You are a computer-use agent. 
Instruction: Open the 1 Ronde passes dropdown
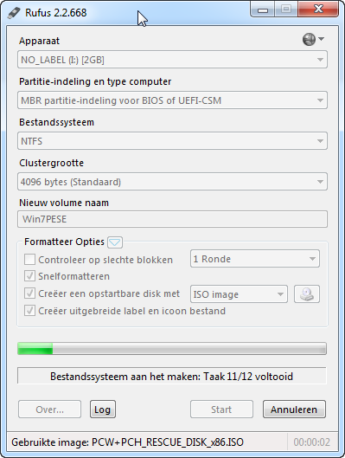[x=255, y=259]
